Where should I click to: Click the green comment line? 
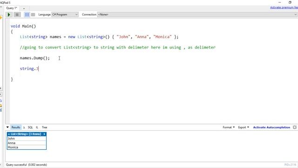coord(118,48)
